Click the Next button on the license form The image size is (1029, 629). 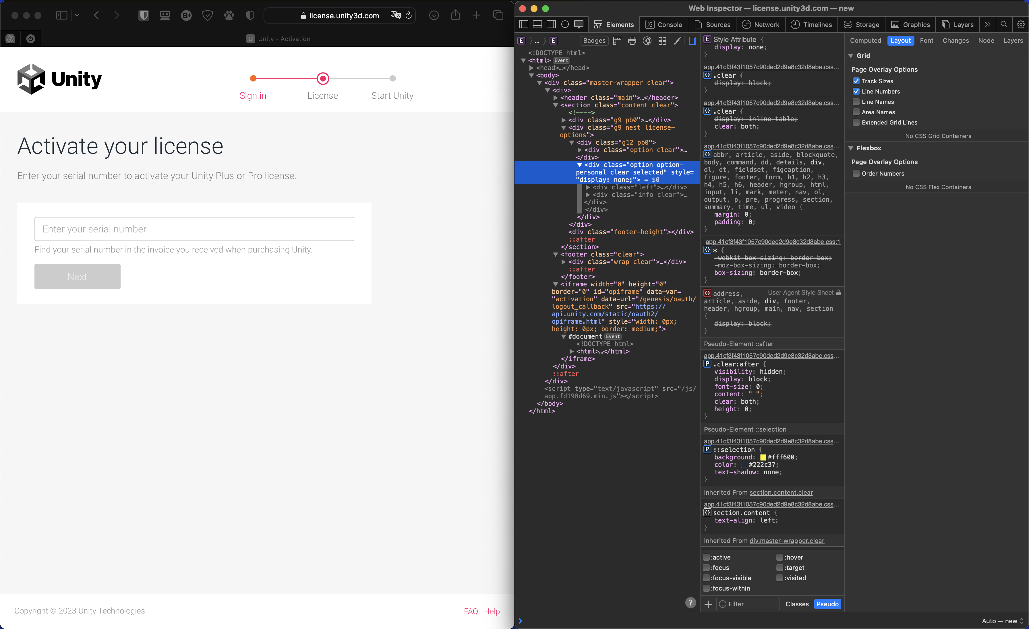(x=77, y=276)
